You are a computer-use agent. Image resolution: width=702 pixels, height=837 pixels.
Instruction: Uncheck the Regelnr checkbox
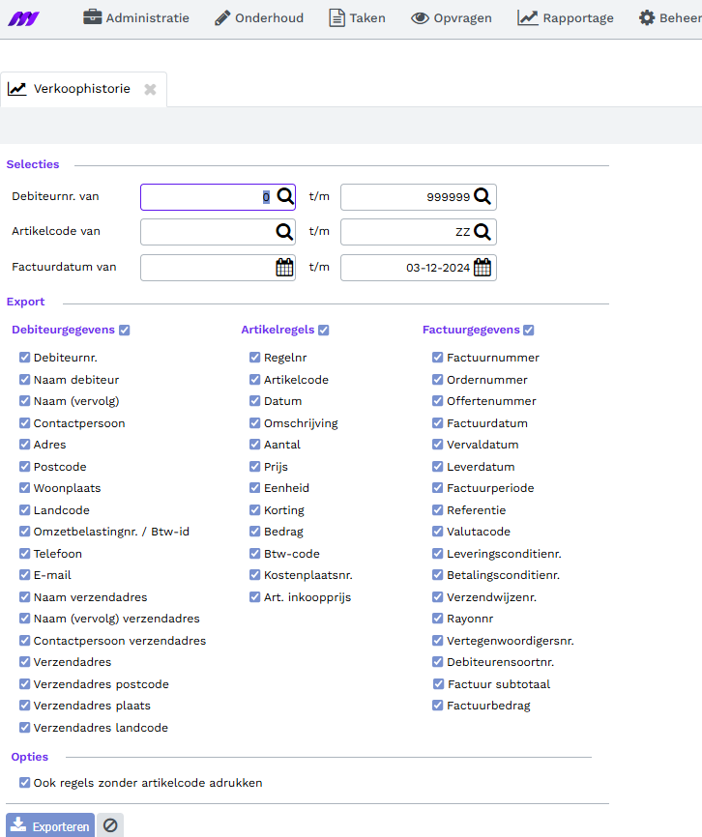[x=254, y=357]
